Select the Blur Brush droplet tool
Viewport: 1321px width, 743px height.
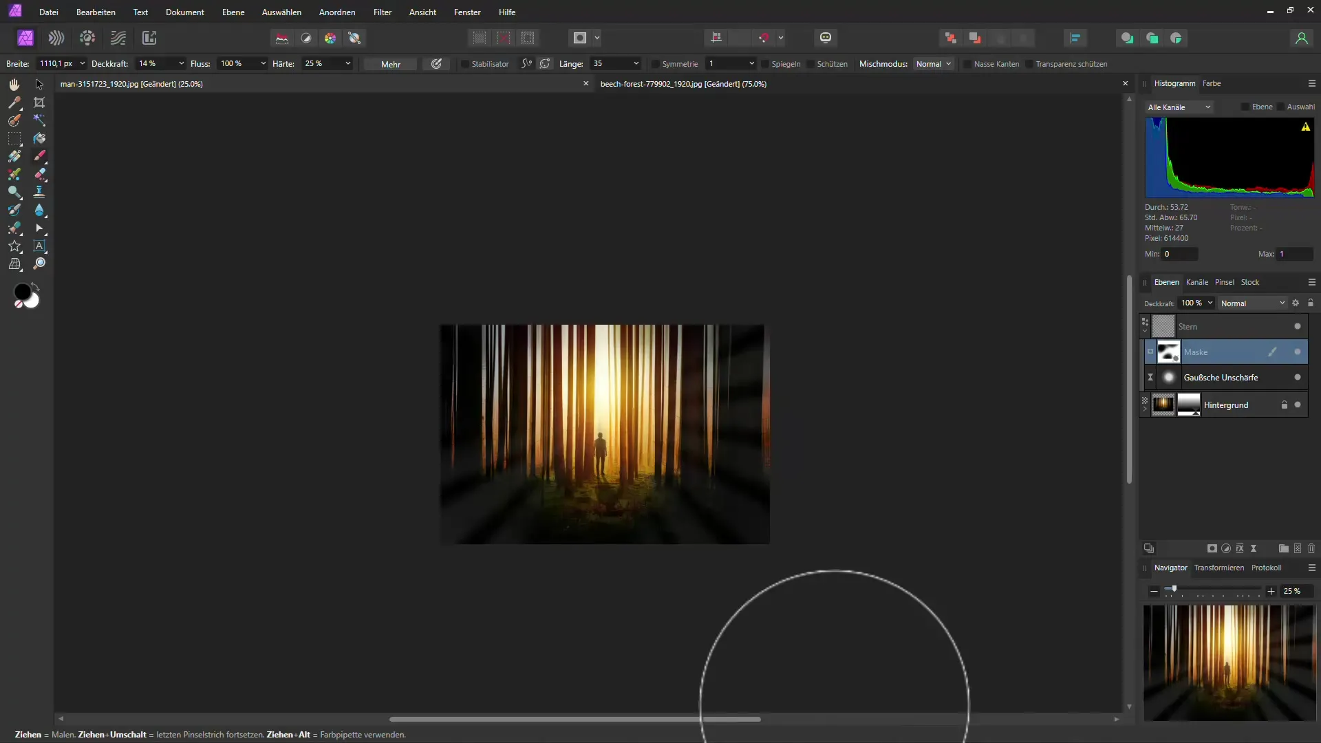(x=39, y=210)
